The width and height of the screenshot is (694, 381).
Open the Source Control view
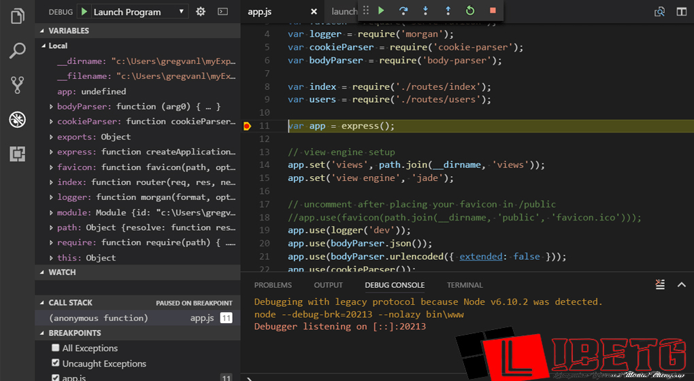[x=17, y=85]
